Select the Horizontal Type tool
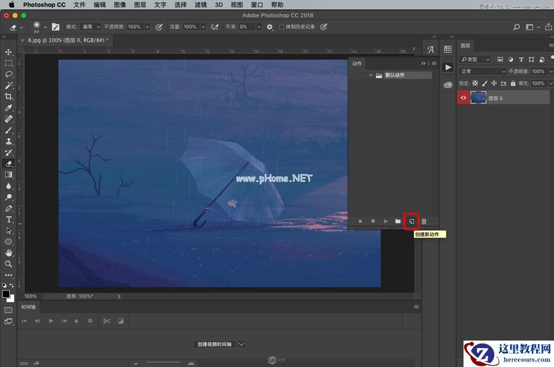The image size is (554, 367). (x=9, y=219)
